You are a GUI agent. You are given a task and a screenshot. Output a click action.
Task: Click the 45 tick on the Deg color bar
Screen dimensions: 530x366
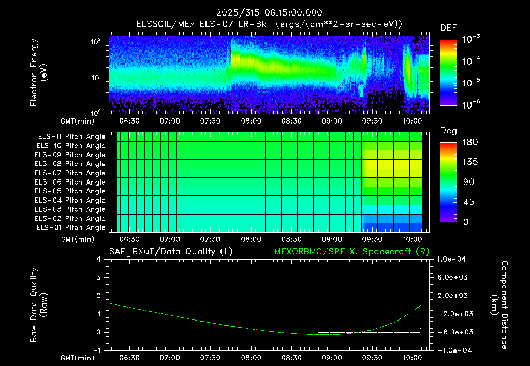(x=469, y=202)
